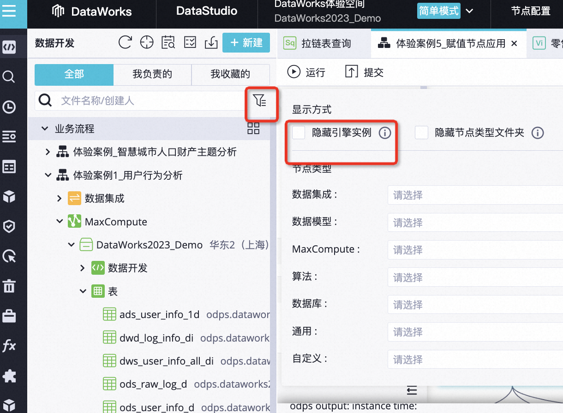The height and width of the screenshot is (413, 563).
Task: Click the collapse panel icon at bottom
Action: click(x=412, y=391)
